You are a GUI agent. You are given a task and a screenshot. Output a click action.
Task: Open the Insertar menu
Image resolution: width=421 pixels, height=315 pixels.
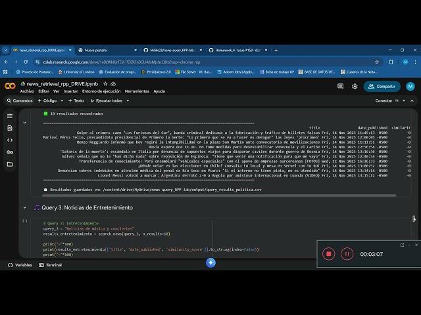pyautogui.click(x=70, y=91)
